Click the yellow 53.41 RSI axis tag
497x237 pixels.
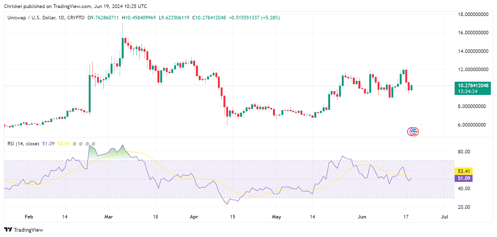[x=464, y=171]
